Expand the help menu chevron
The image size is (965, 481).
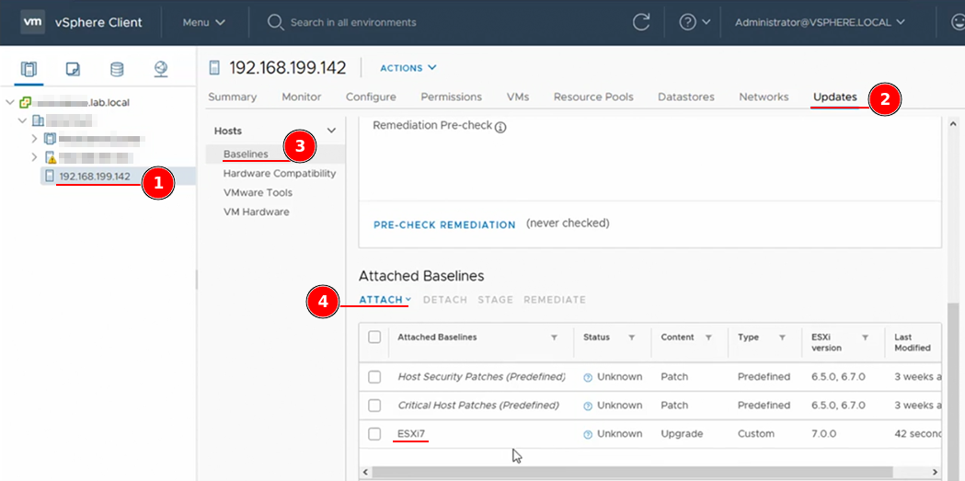pyautogui.click(x=706, y=22)
